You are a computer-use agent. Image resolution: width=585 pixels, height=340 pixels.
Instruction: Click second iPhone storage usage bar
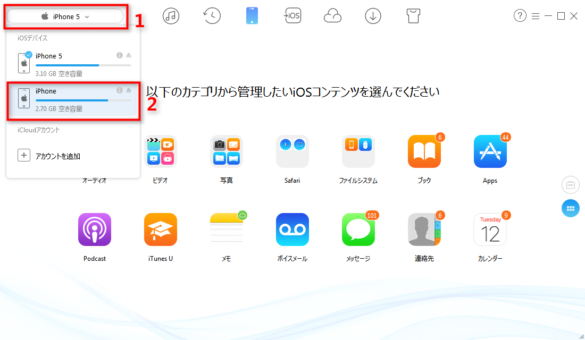[x=83, y=100]
